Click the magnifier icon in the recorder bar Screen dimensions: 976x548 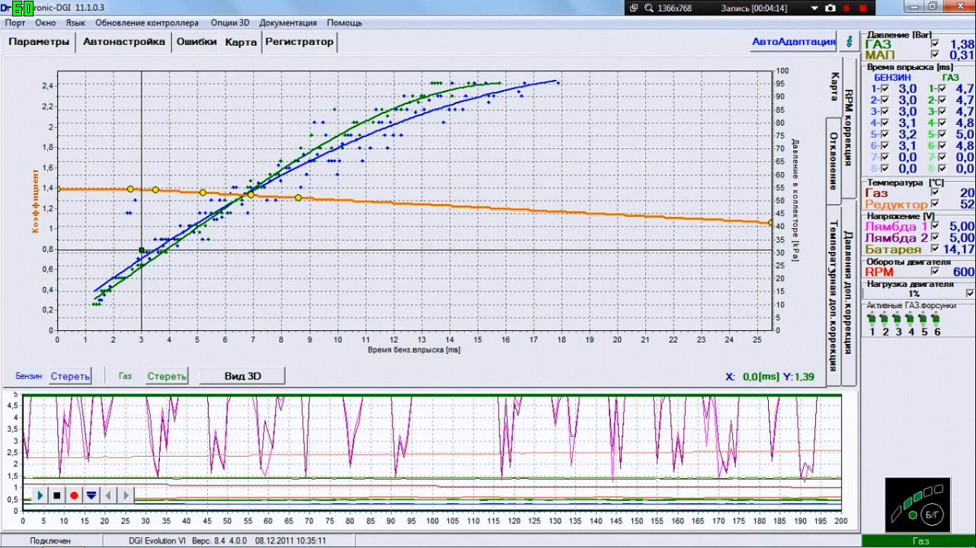pos(649,8)
